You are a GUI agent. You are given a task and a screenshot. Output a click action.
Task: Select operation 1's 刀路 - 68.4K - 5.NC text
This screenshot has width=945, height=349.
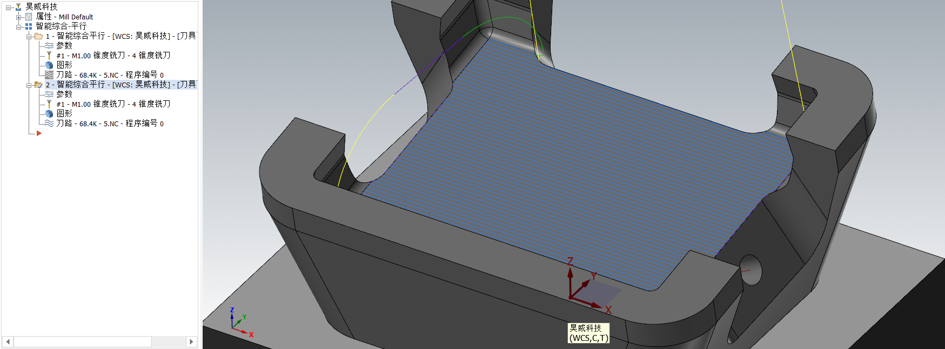(110, 75)
